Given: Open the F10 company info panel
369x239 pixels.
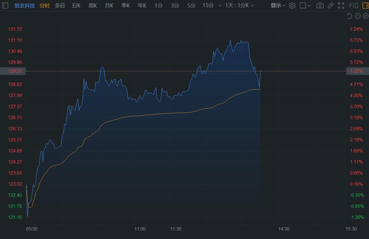Looking at the screenshot, I should [353, 5].
